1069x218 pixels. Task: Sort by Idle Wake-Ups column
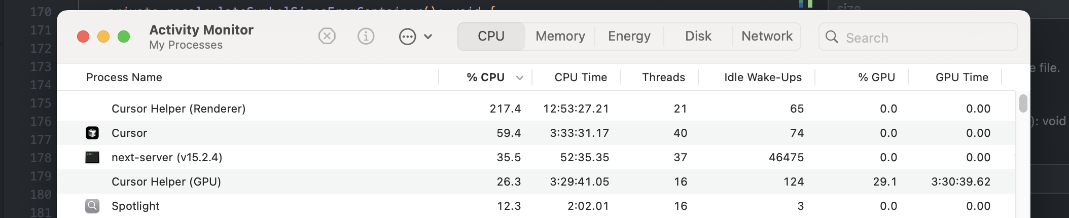762,78
